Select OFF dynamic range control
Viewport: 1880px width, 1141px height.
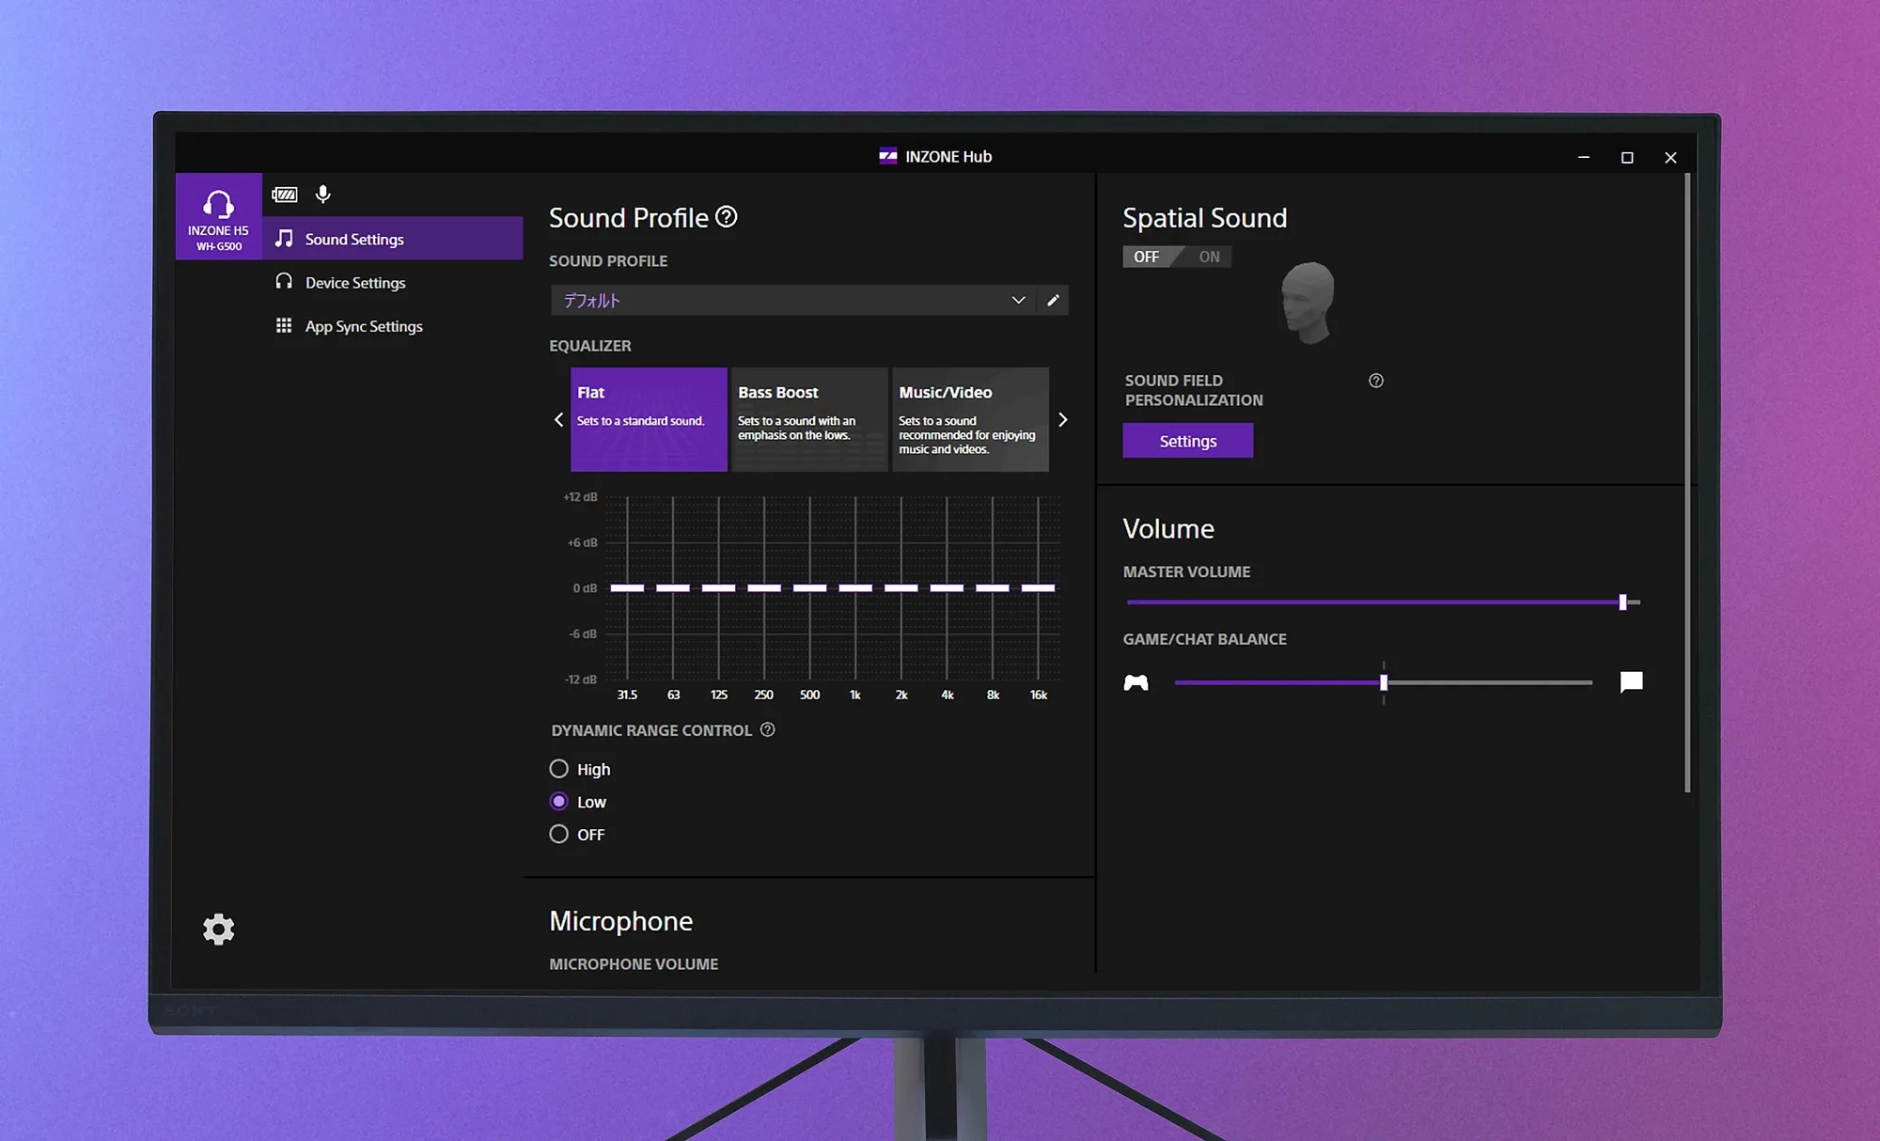pos(577,835)
